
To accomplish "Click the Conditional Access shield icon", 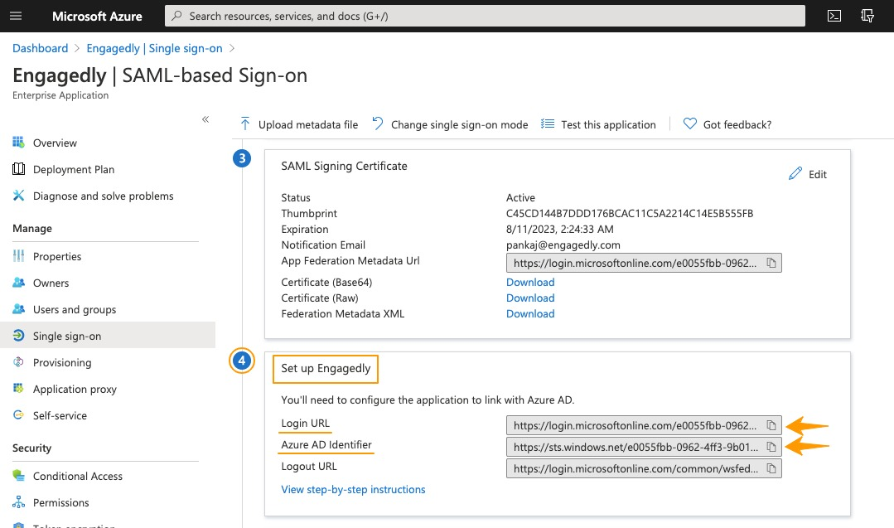I will pos(19,476).
